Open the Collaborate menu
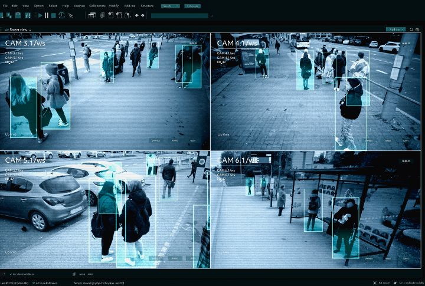 point(97,6)
